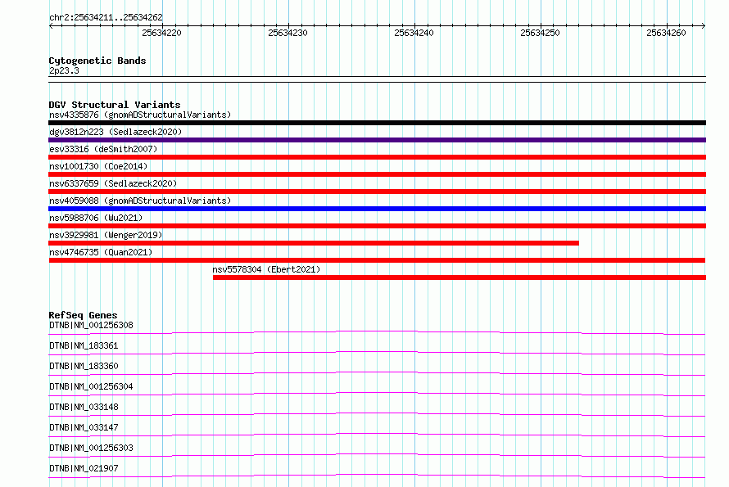Click the blue nsv4059088 variant bar

pos(377,209)
